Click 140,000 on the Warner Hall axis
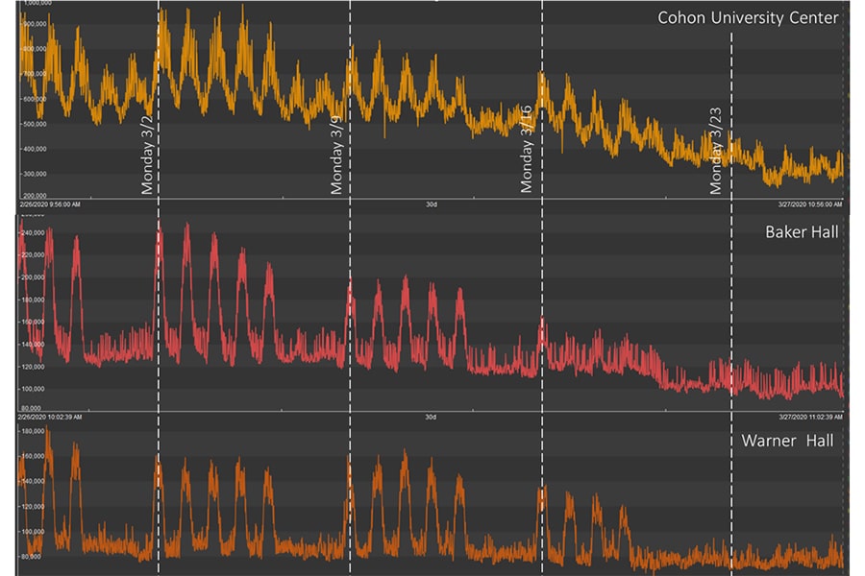The image size is (865, 576). coord(33,481)
